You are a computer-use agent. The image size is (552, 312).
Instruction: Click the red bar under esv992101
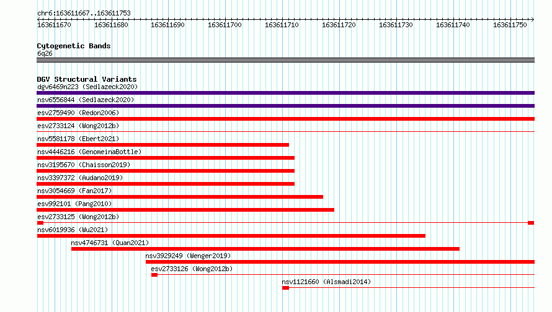tap(185, 210)
